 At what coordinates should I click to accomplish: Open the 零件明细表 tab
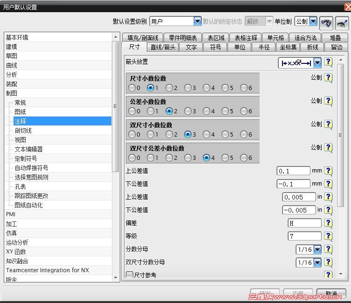pos(183,38)
